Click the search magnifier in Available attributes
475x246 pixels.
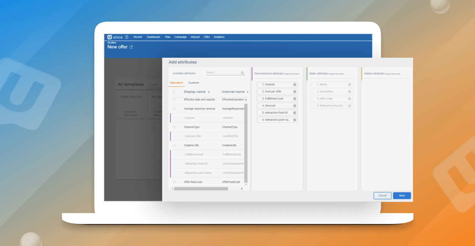242,73
